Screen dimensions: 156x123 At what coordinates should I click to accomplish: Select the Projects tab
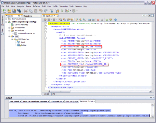click(9, 16)
